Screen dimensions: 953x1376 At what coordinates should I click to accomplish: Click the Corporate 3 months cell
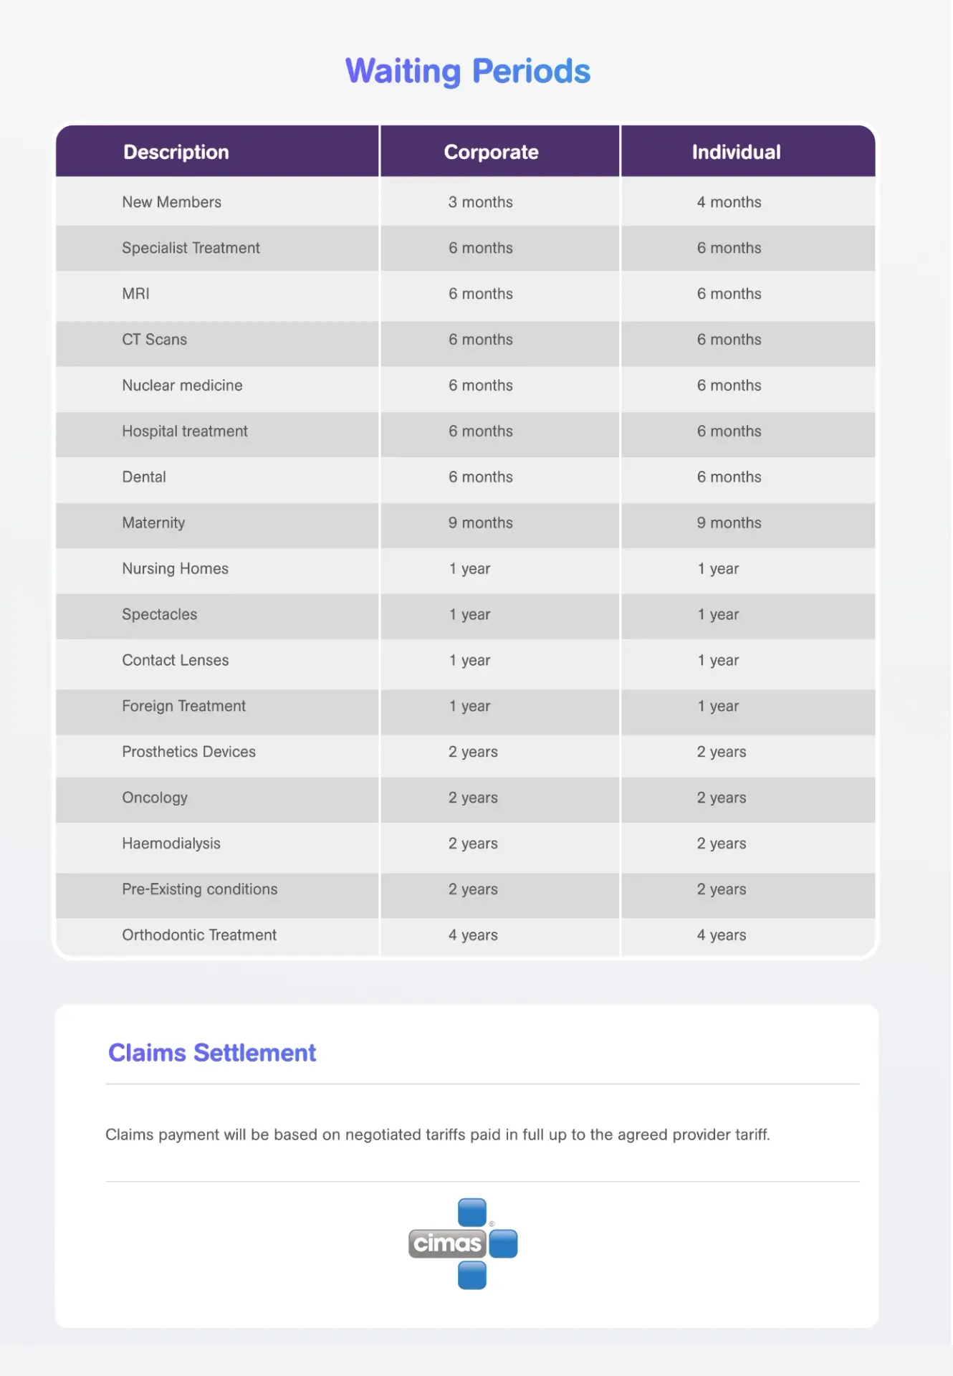(480, 202)
